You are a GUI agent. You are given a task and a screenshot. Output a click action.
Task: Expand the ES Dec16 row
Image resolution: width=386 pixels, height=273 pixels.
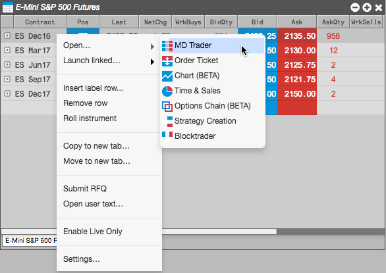click(x=7, y=36)
